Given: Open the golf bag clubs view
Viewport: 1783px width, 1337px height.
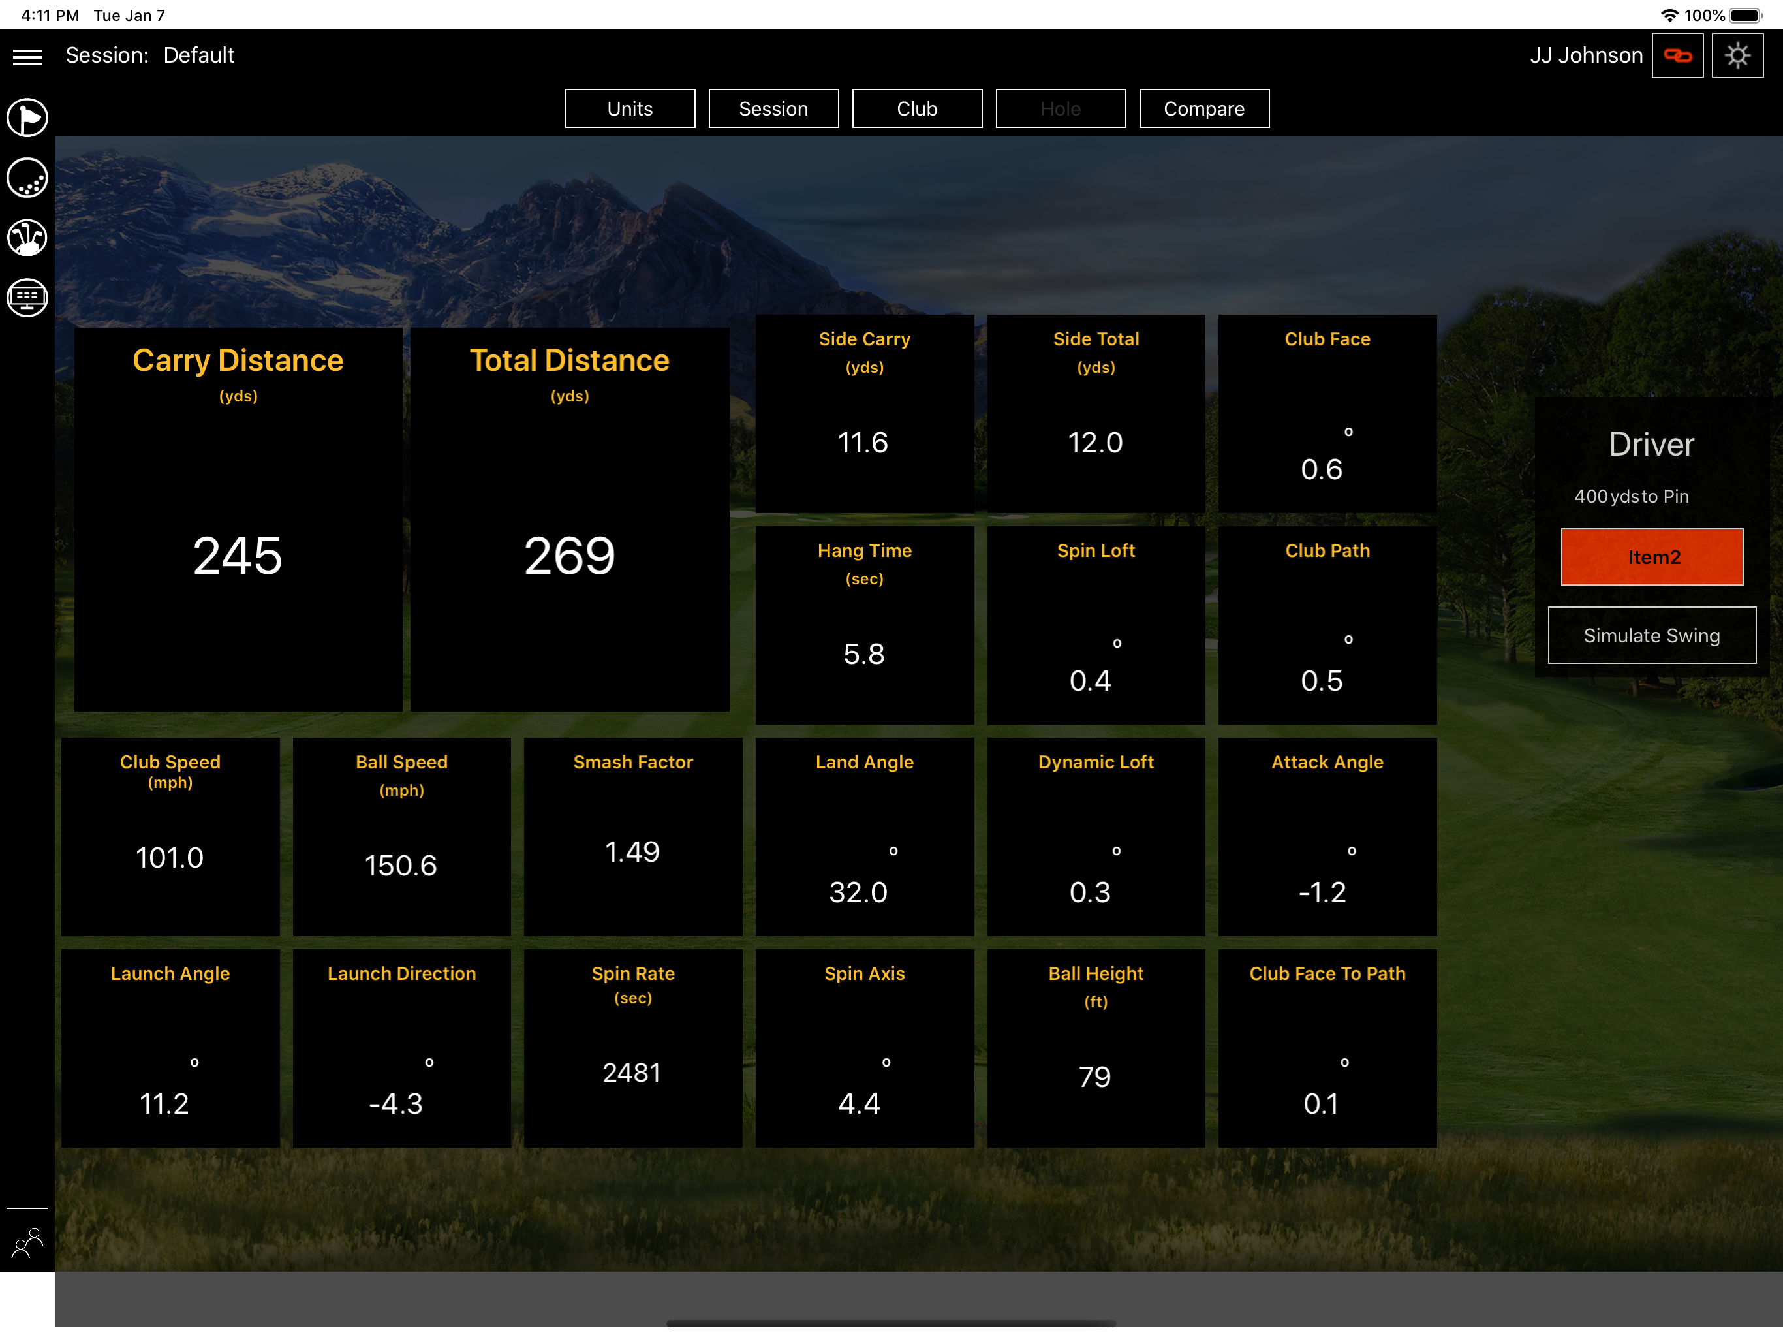Looking at the screenshot, I should pos(27,238).
